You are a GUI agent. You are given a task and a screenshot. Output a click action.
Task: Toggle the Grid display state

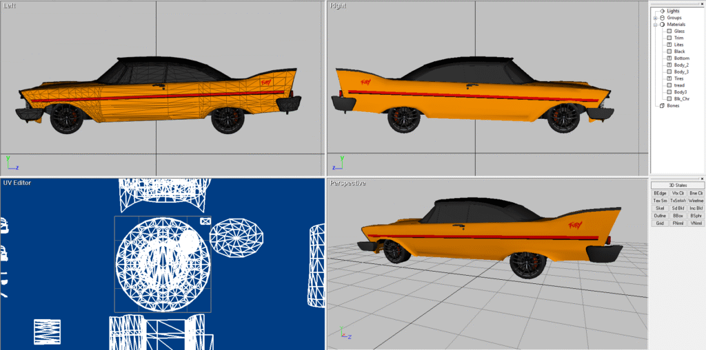tap(660, 223)
